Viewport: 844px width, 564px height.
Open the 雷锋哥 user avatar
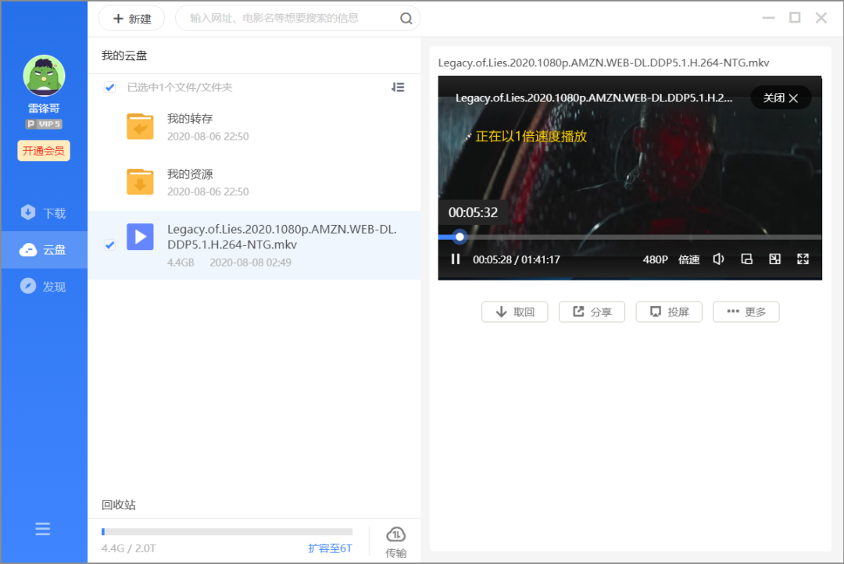point(44,75)
